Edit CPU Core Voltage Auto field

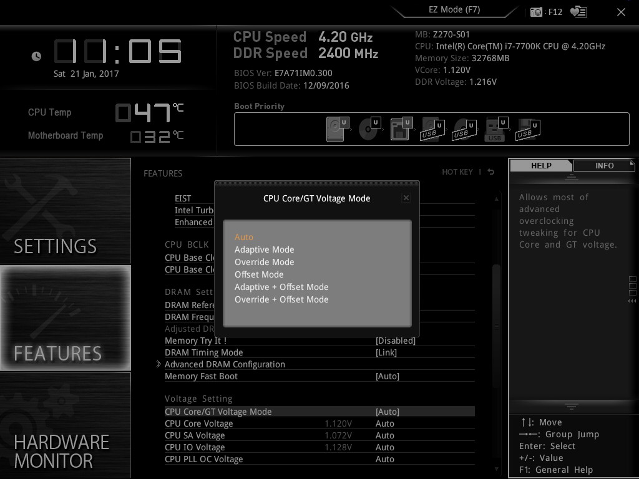(x=384, y=423)
